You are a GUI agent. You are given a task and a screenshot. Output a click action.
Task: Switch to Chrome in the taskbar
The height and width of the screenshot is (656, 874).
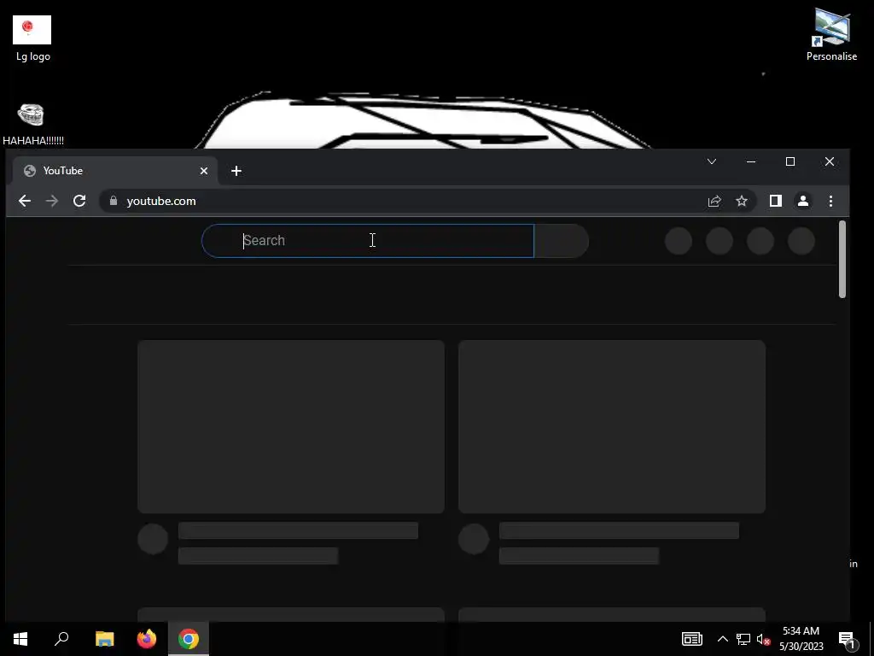pyautogui.click(x=189, y=639)
